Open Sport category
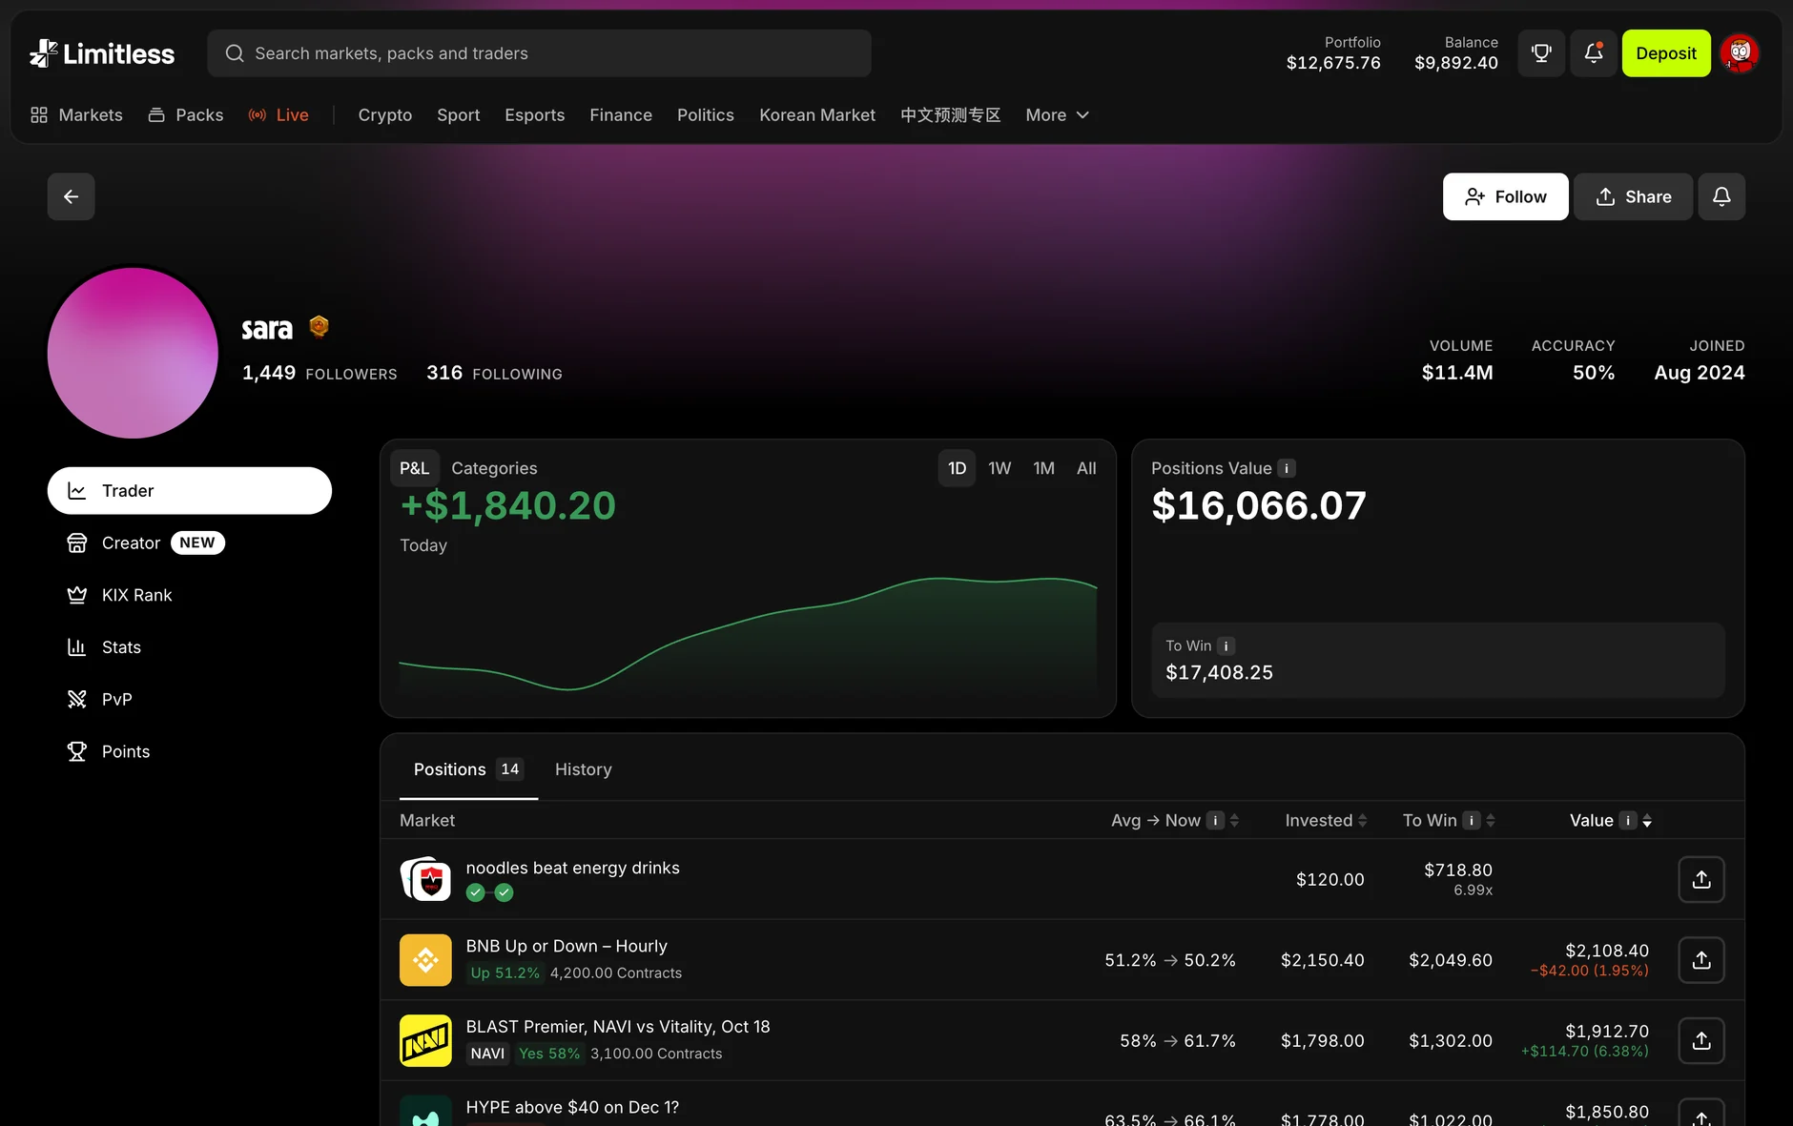The image size is (1793, 1126). point(459,115)
